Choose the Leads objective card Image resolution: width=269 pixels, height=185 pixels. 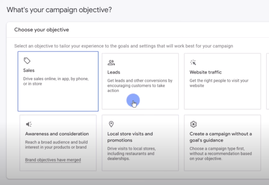point(140,81)
